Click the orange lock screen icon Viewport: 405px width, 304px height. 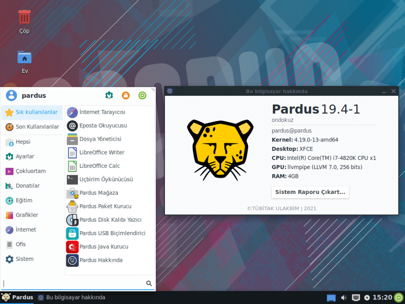pyautogui.click(x=126, y=95)
